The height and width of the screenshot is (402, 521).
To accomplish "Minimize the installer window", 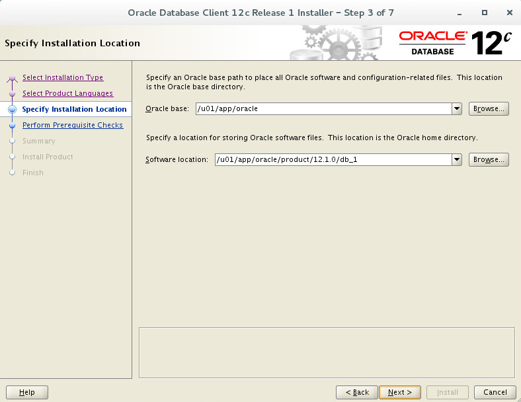I will pos(460,13).
